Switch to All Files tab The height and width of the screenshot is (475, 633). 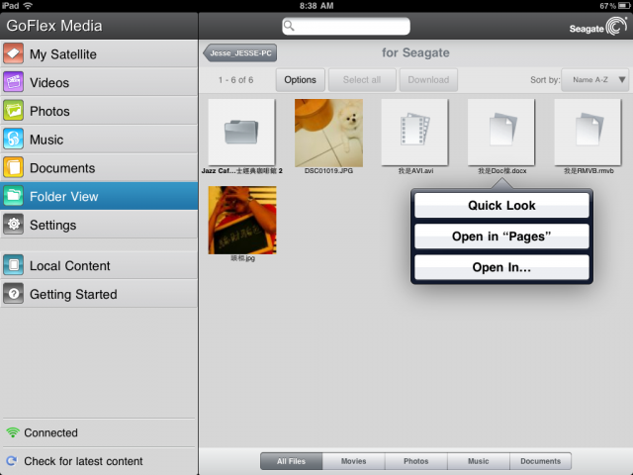291,461
